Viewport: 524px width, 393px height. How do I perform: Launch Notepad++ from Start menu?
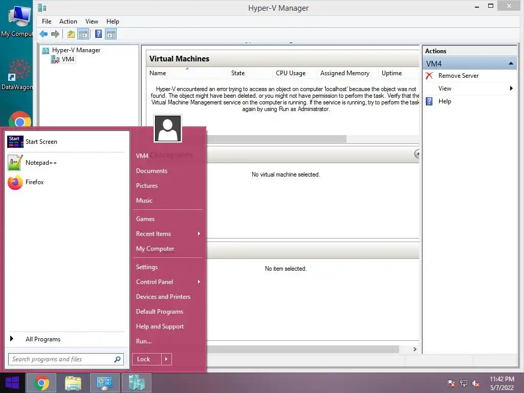pyautogui.click(x=66, y=163)
